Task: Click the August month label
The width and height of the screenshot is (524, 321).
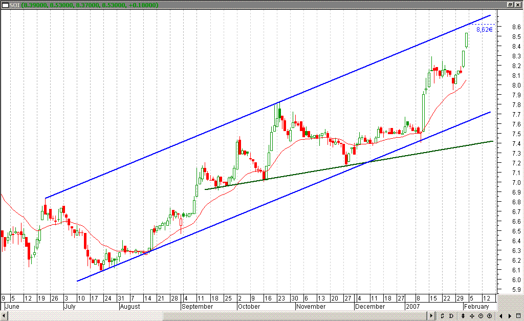Action: tap(130, 307)
